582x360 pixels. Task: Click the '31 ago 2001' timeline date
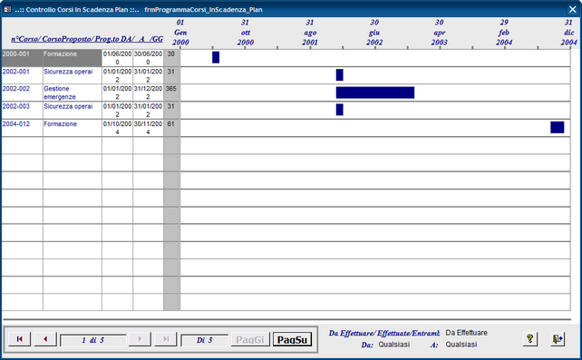point(310,33)
